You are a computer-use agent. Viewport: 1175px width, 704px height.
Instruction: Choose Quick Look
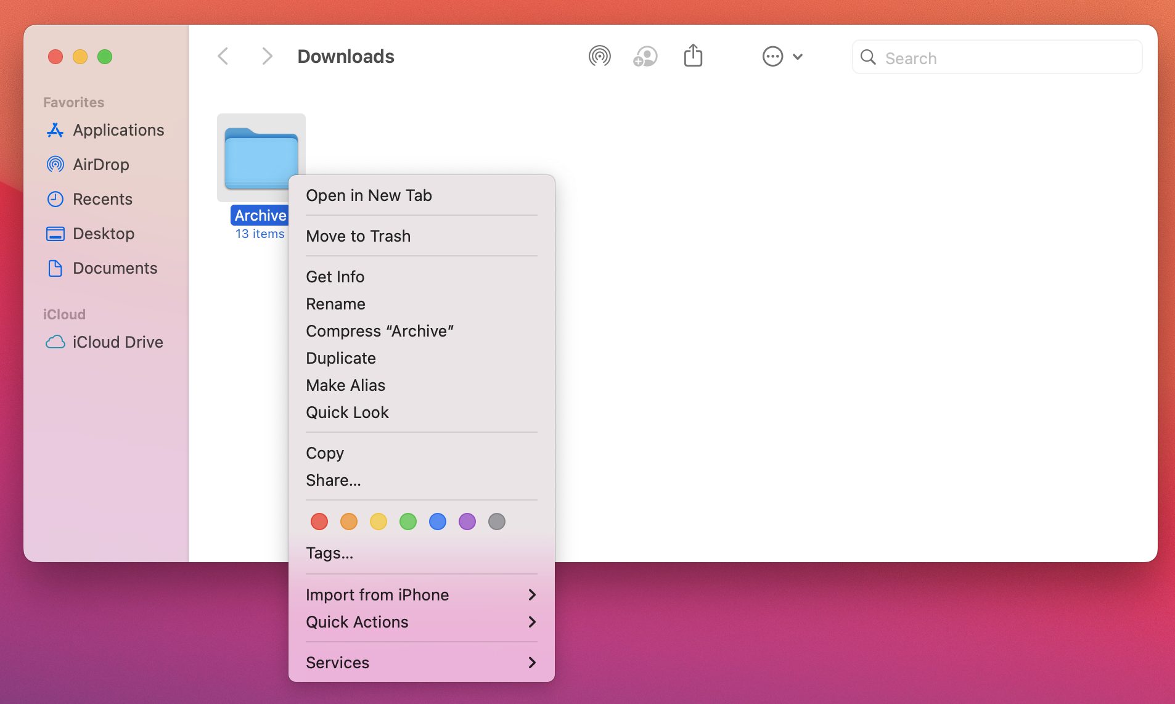422,412
